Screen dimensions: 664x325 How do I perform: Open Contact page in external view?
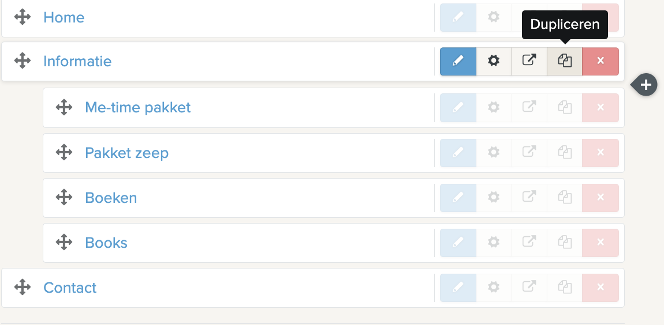[529, 288]
